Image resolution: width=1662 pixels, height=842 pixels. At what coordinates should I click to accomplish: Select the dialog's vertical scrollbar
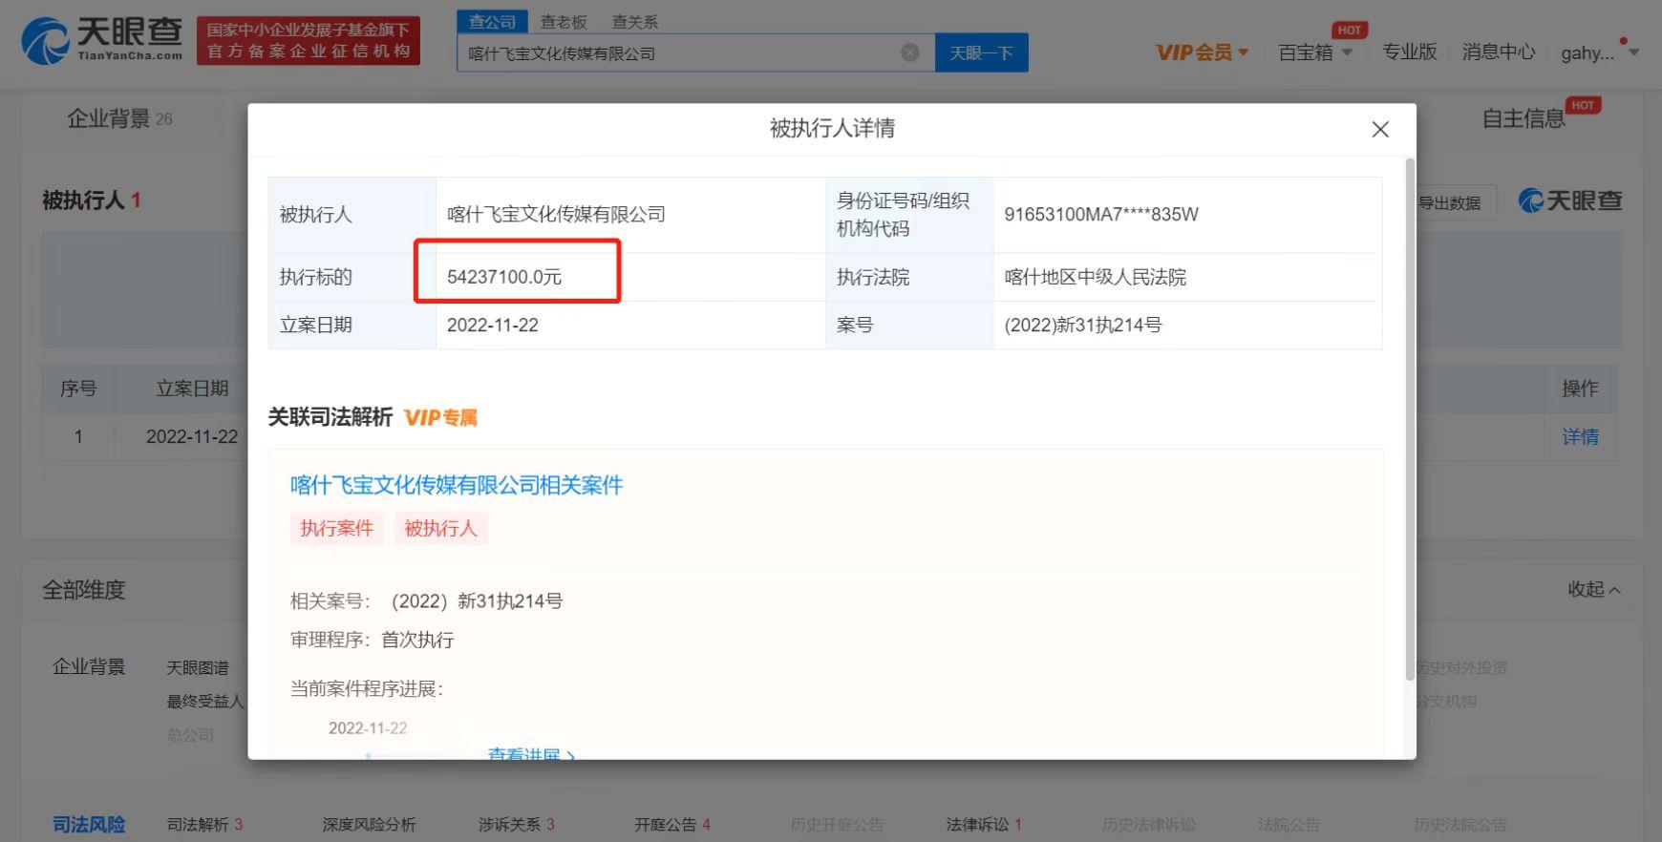1410,420
